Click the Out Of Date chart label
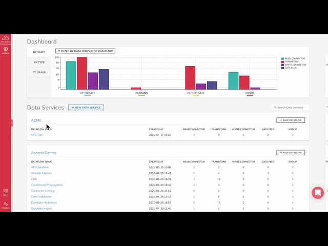This screenshot has width=328, height=246. [x=196, y=93]
